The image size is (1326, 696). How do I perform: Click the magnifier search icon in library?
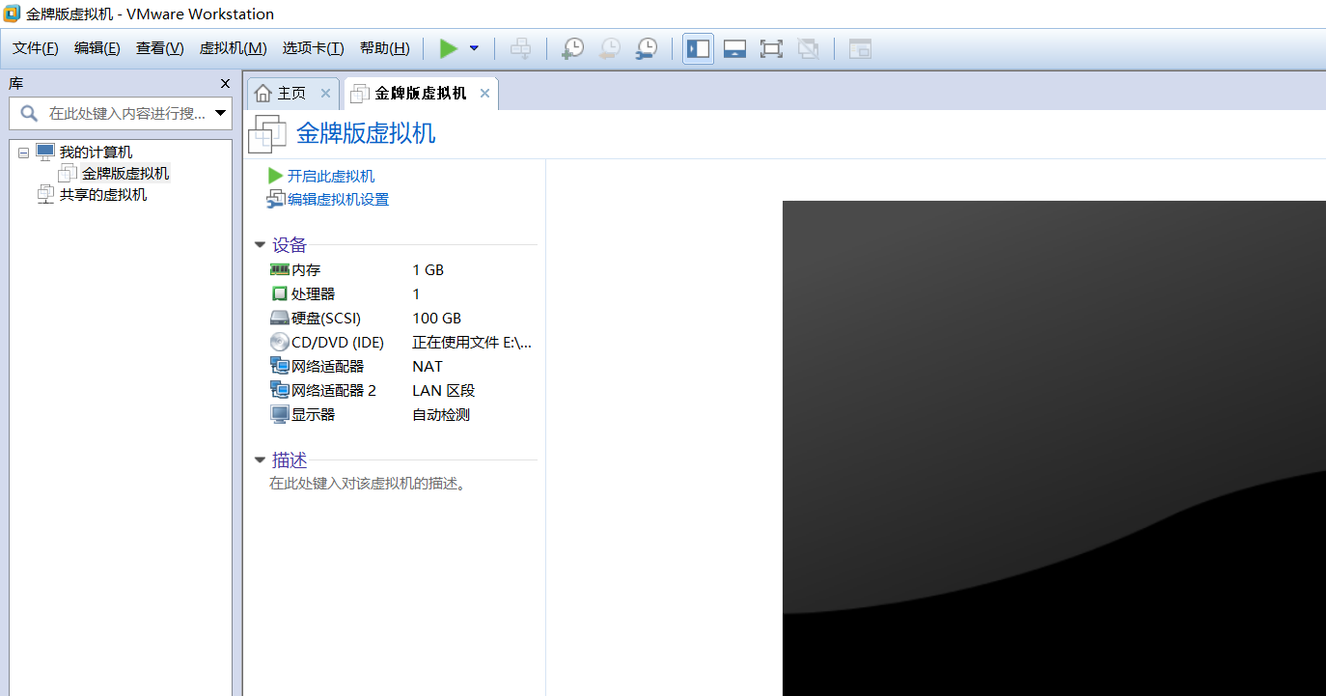pos(29,113)
